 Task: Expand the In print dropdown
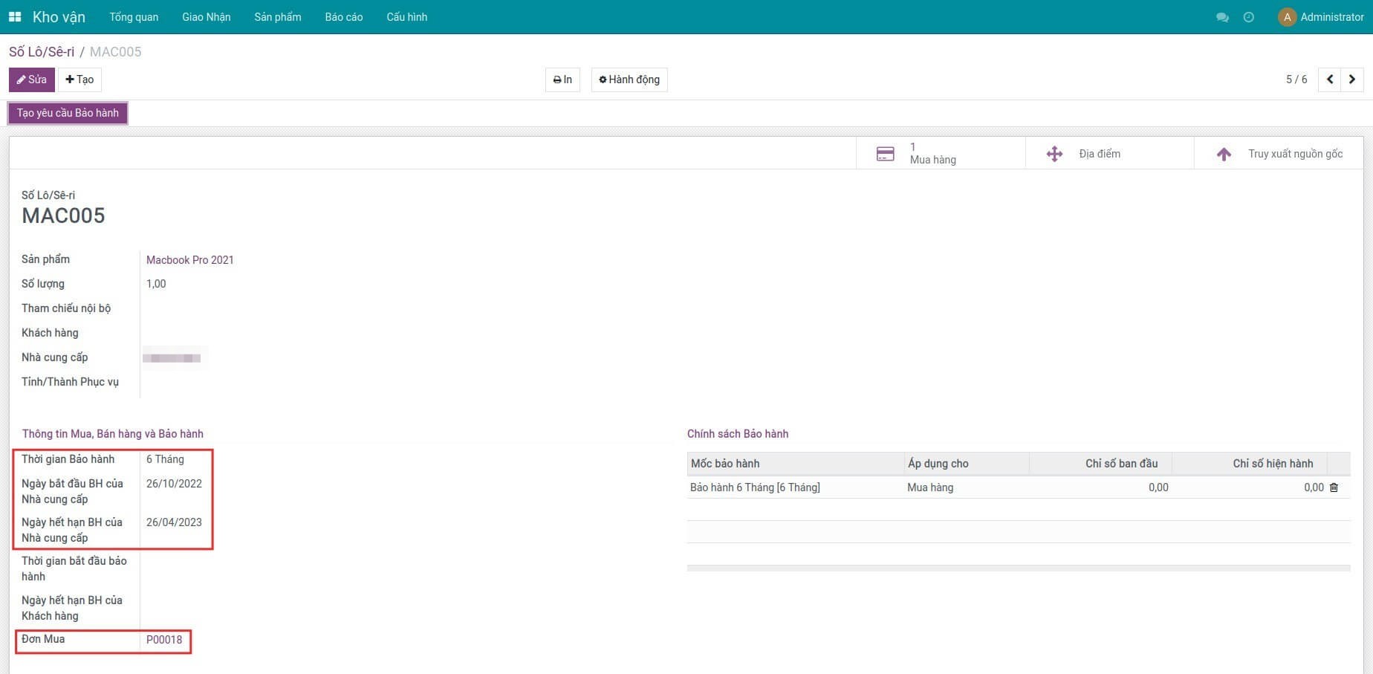point(562,80)
